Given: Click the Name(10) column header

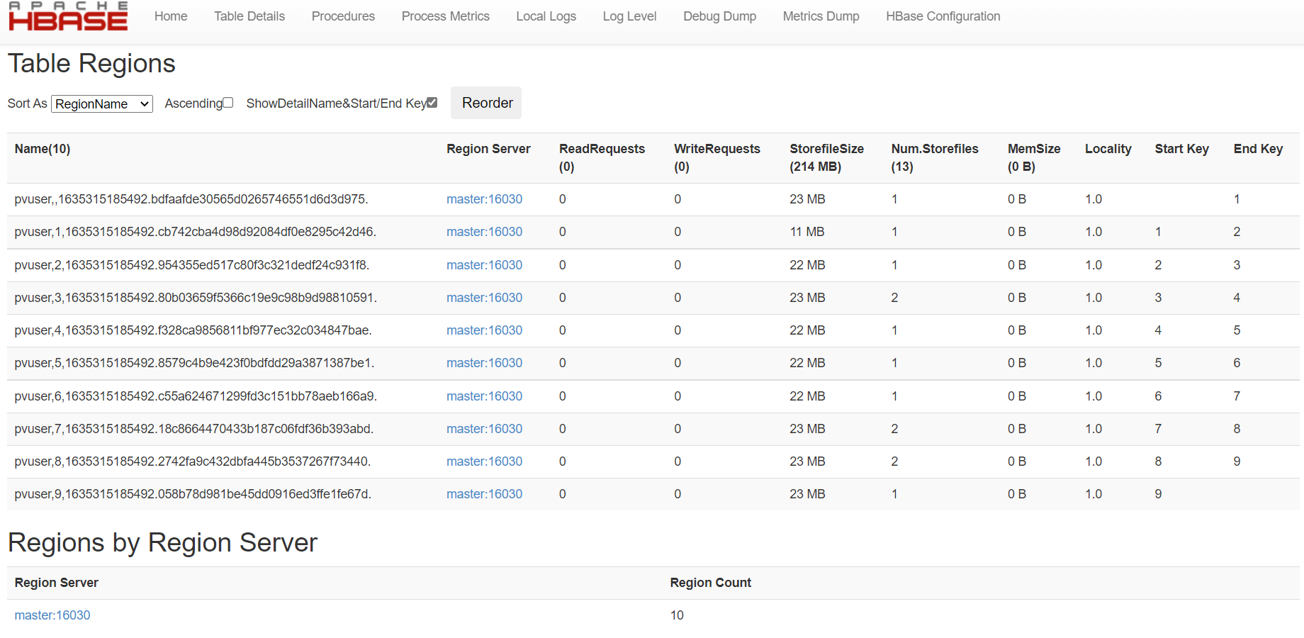Looking at the screenshot, I should (43, 149).
